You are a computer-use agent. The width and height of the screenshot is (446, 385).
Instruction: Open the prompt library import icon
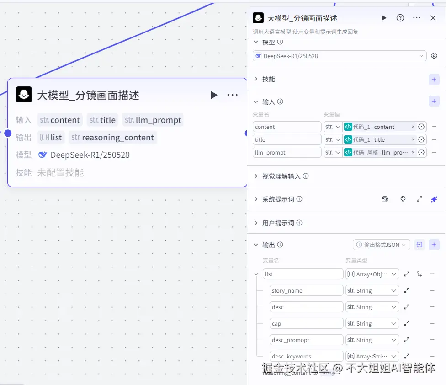tap(385, 199)
